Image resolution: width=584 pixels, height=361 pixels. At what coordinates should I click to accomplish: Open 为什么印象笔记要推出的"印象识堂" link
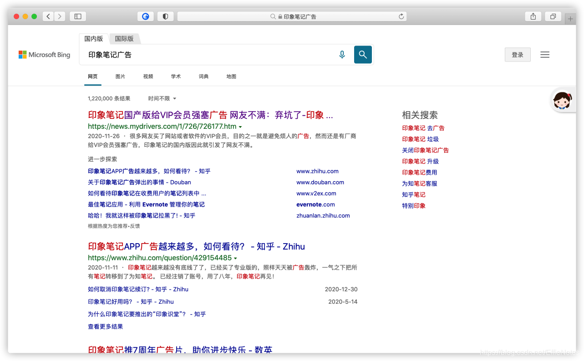[147, 314]
